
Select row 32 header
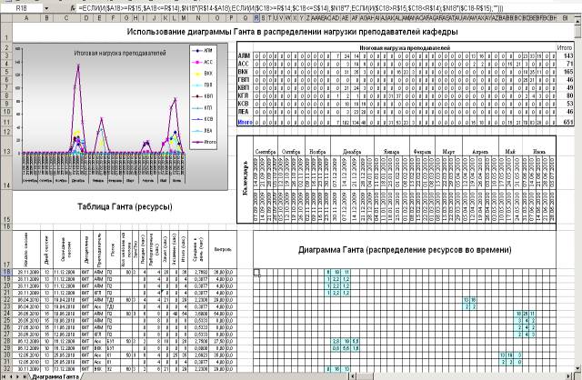tap(6, 369)
